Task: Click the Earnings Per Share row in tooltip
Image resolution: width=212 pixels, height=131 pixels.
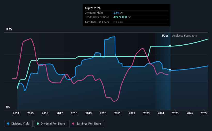Action: (x=127, y=22)
